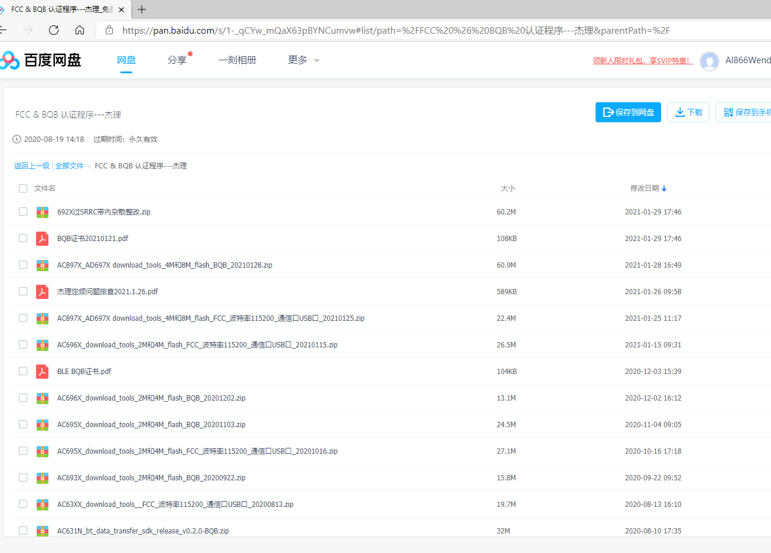Select checkbox for BLE BQB证书.pdf

click(23, 371)
